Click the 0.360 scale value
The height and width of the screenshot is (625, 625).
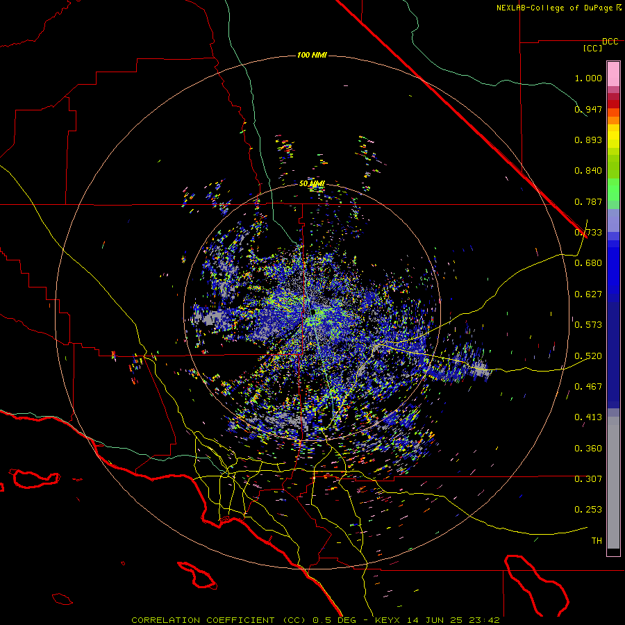pyautogui.click(x=588, y=449)
